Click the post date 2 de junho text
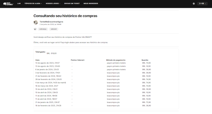 click(x=50, y=24)
